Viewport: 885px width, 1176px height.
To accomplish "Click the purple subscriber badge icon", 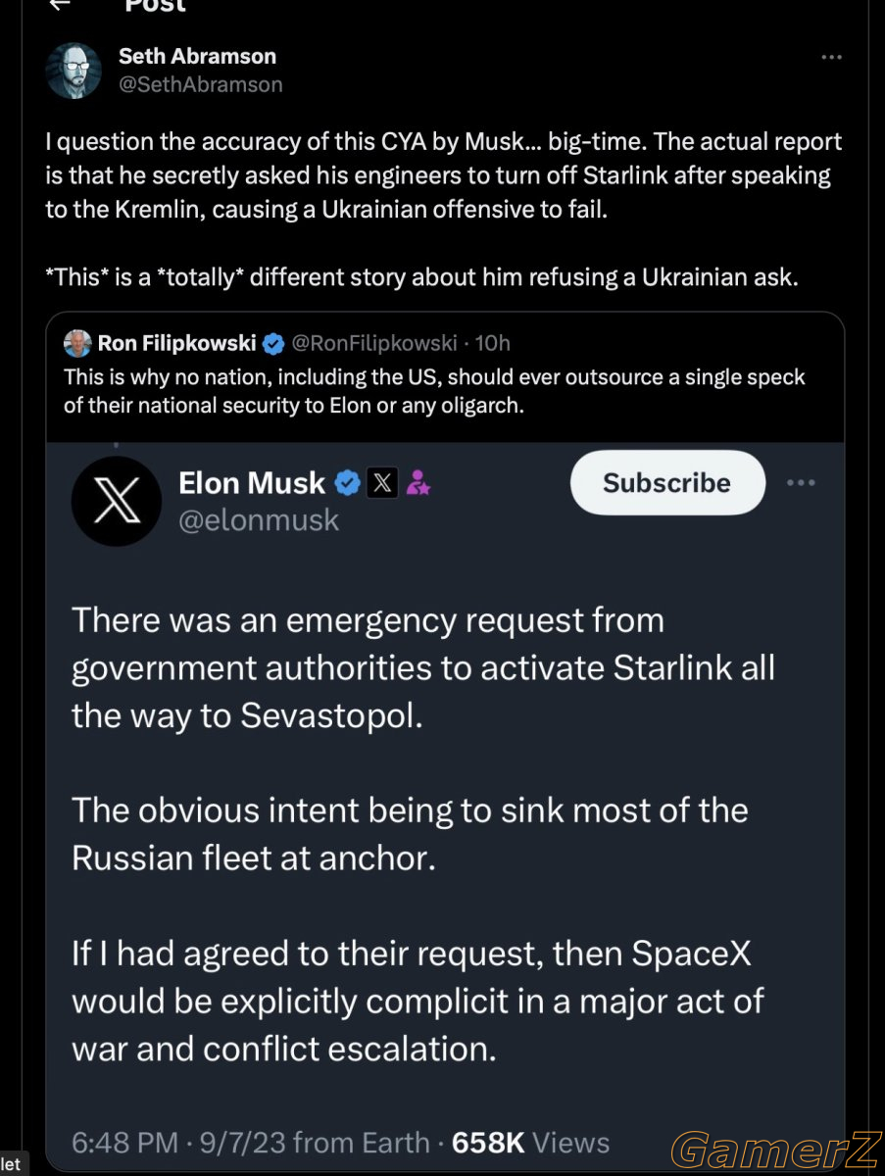I will tap(418, 483).
